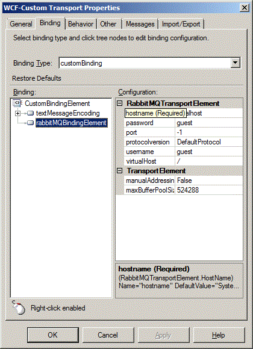Click the Cancel button
Viewport: 253px width, 349px height.
[108, 335]
